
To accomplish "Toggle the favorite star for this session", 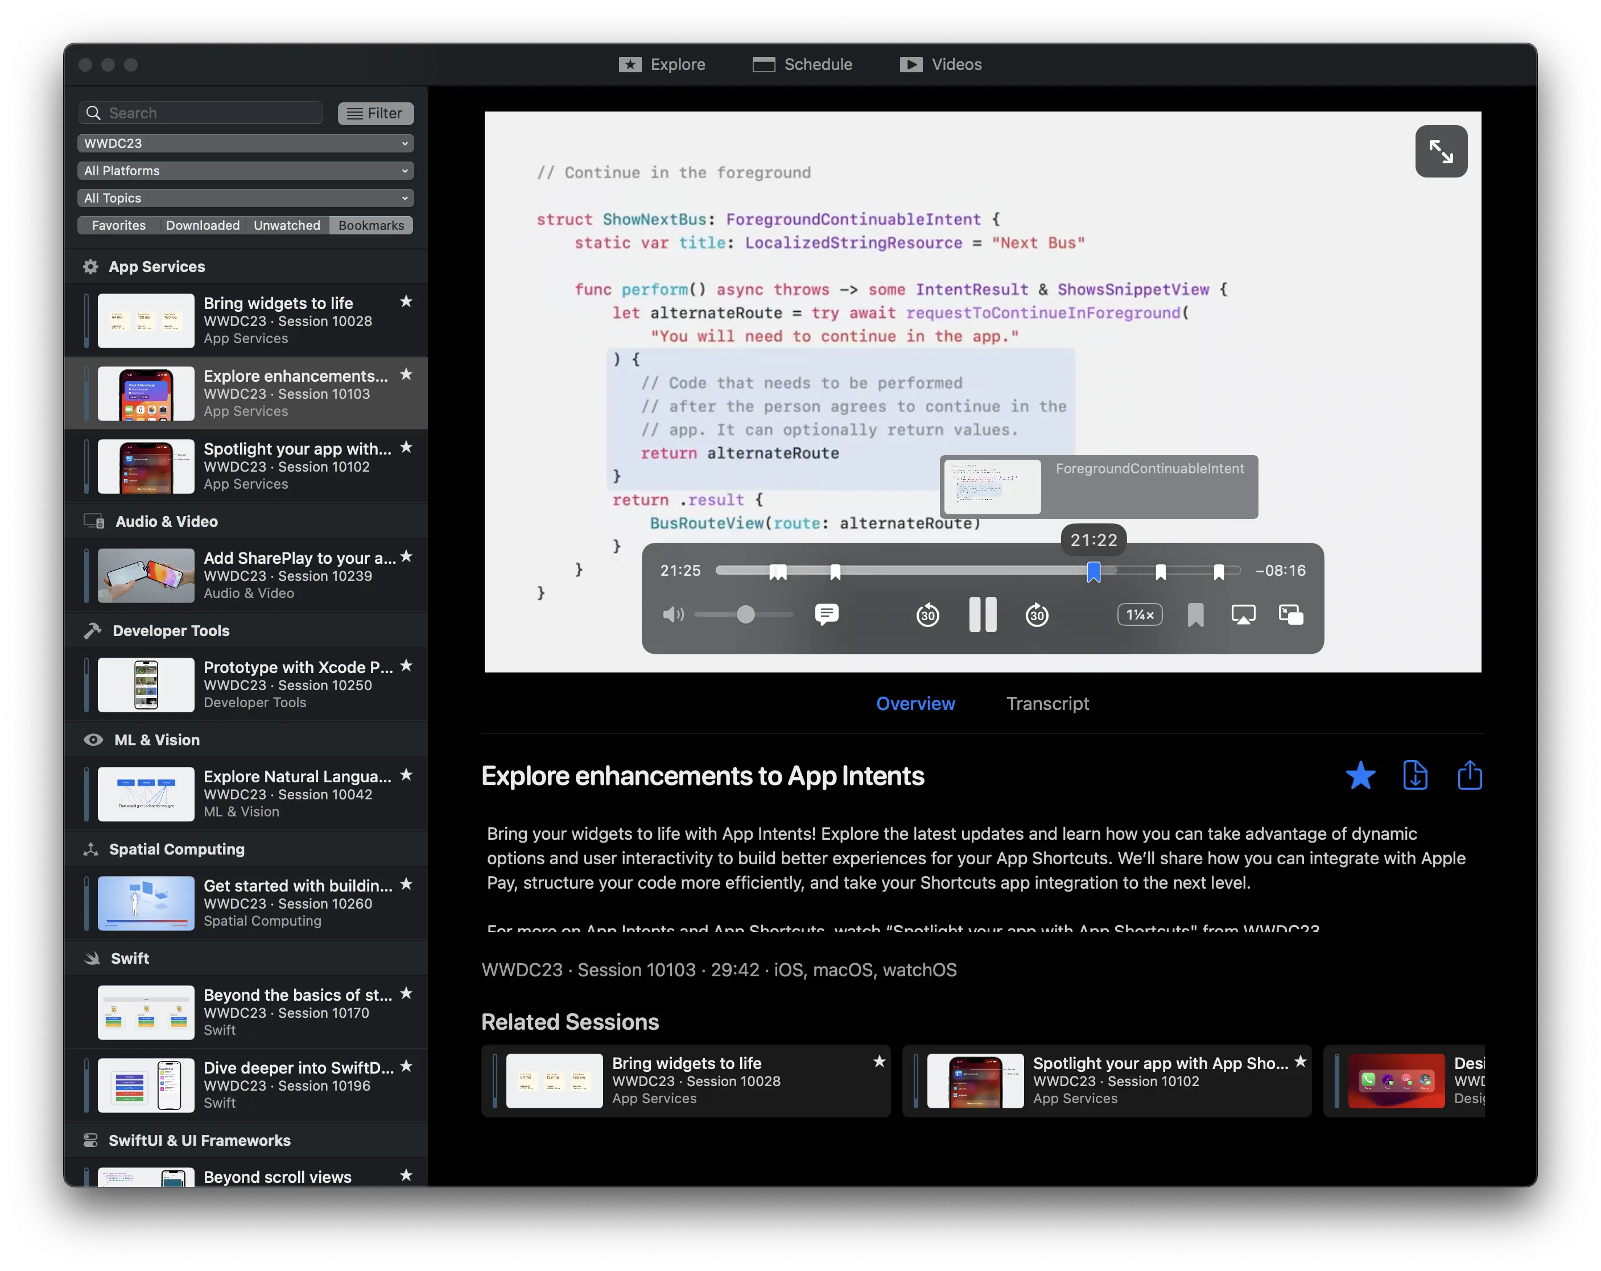I will (1360, 776).
